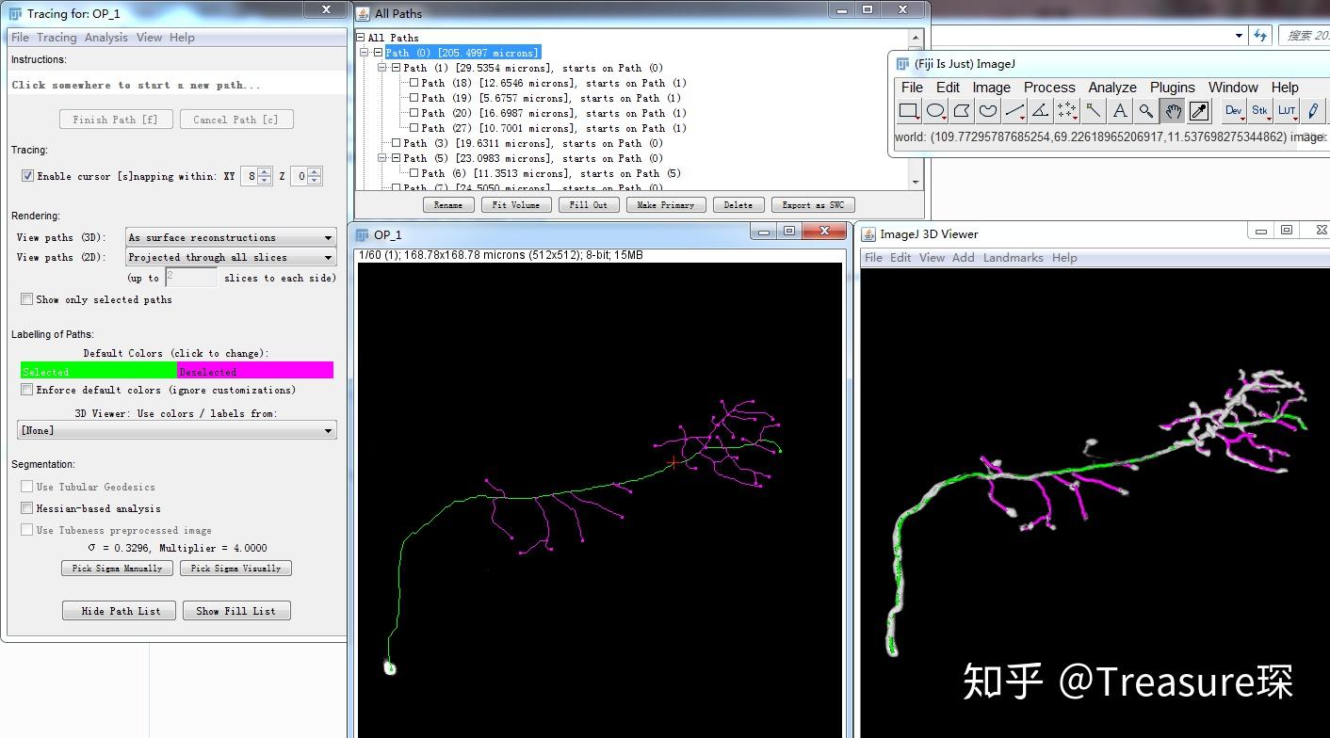Open the LUT menu icon in ImageJ
This screenshot has height=738, width=1330.
coord(1286,110)
